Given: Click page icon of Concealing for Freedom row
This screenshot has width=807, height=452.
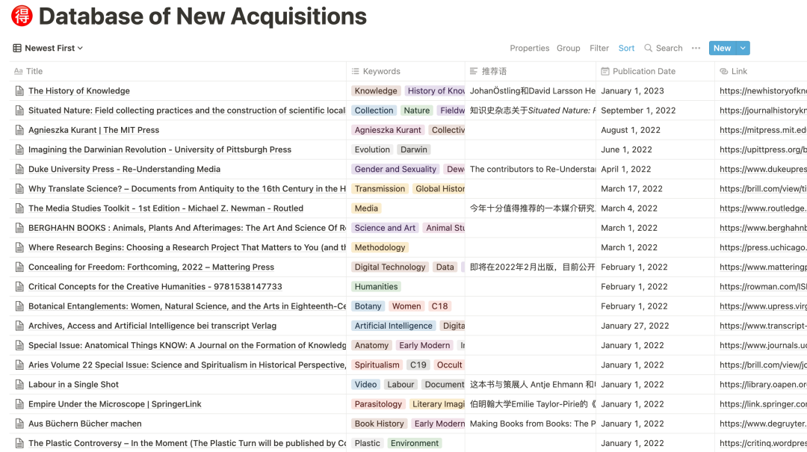Looking at the screenshot, I should point(19,267).
